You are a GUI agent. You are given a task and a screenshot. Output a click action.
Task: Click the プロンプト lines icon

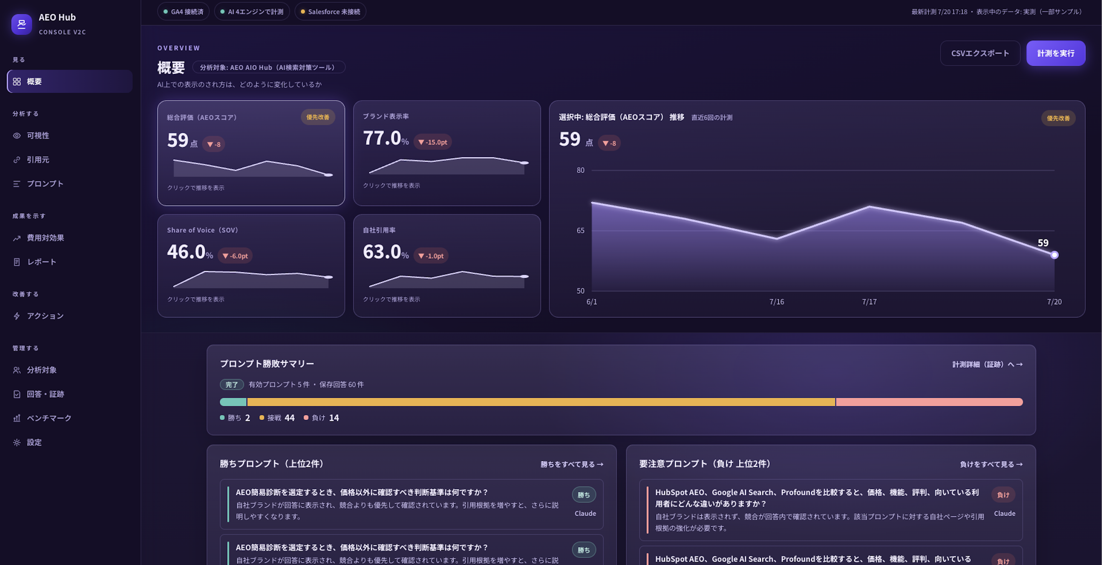[x=17, y=183]
